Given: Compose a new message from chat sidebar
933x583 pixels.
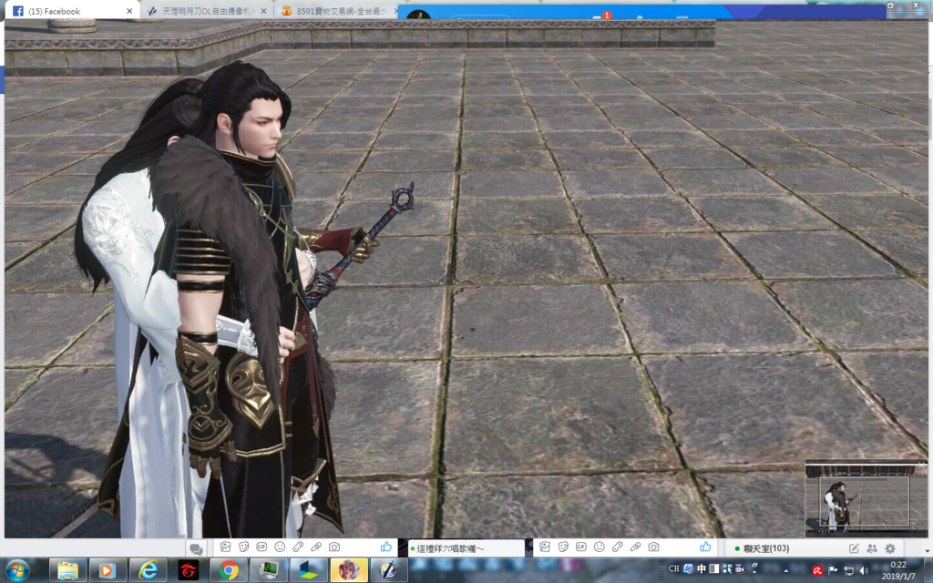Looking at the screenshot, I should coord(854,548).
